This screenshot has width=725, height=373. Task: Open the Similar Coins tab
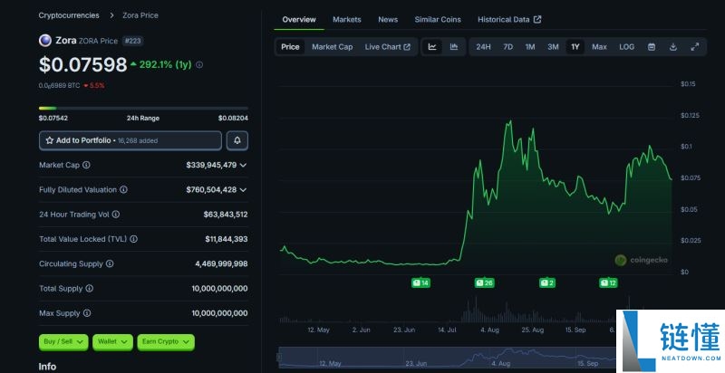[x=438, y=19]
